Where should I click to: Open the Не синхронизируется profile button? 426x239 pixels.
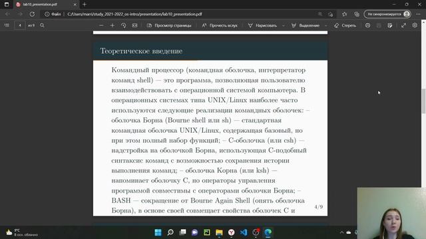[x=387, y=14]
